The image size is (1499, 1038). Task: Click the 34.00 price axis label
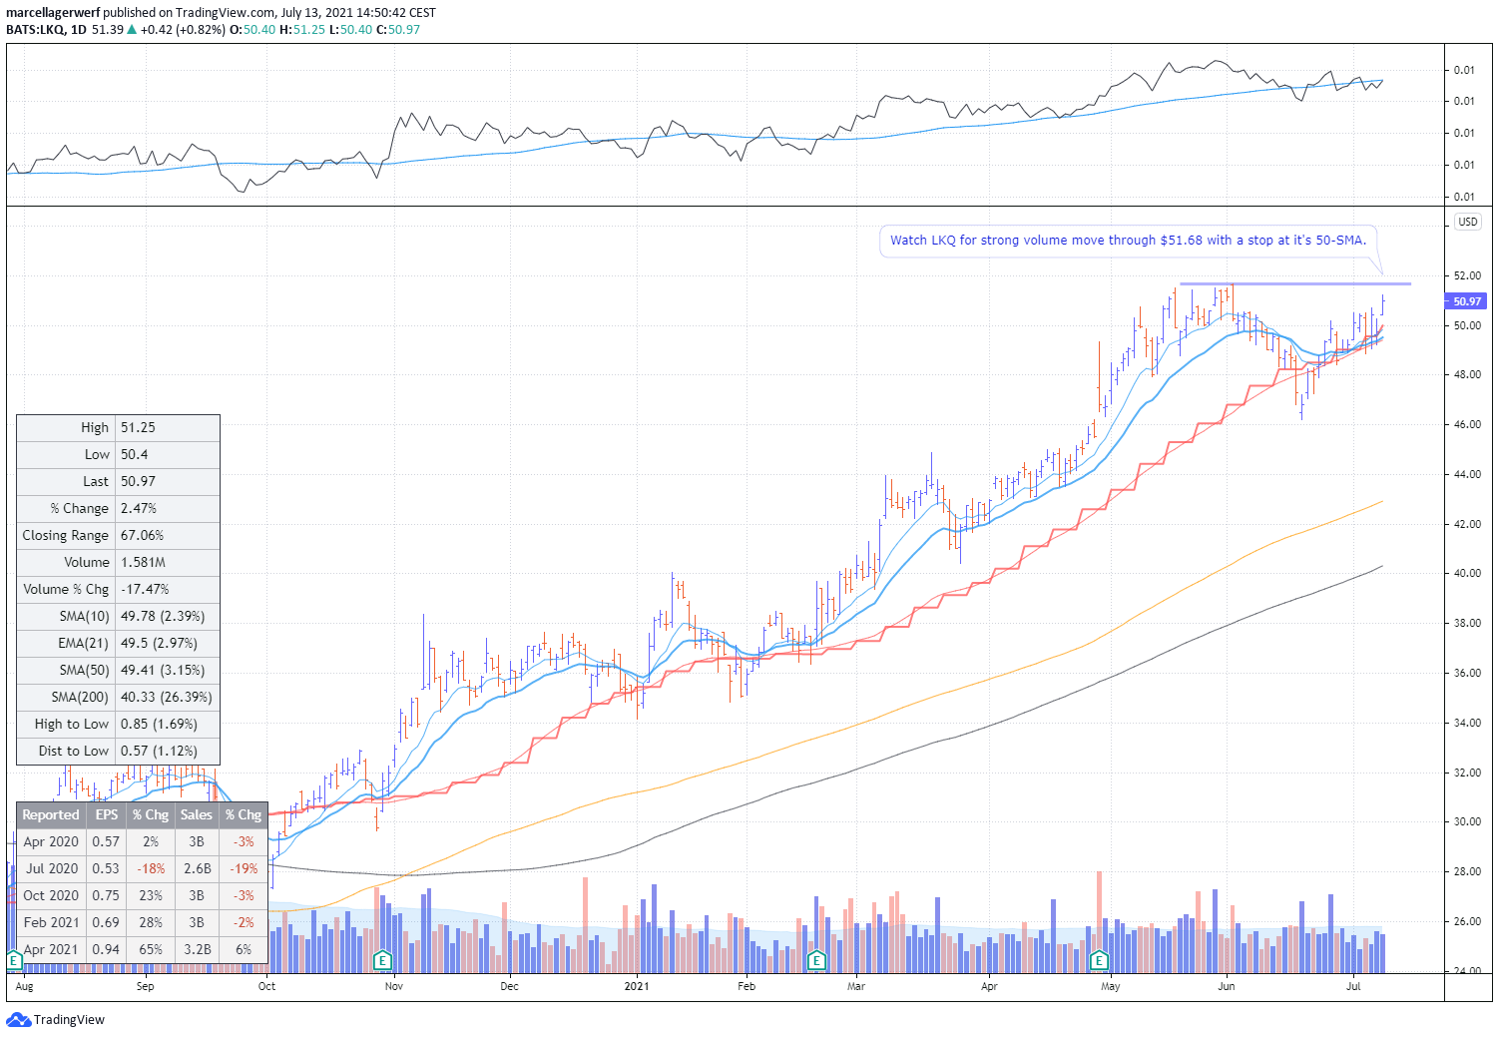coord(1467,723)
